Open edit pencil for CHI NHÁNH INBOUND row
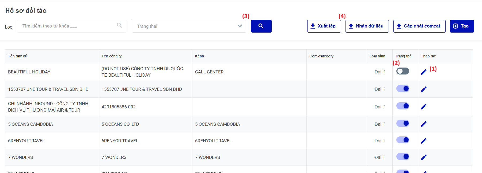 point(424,107)
